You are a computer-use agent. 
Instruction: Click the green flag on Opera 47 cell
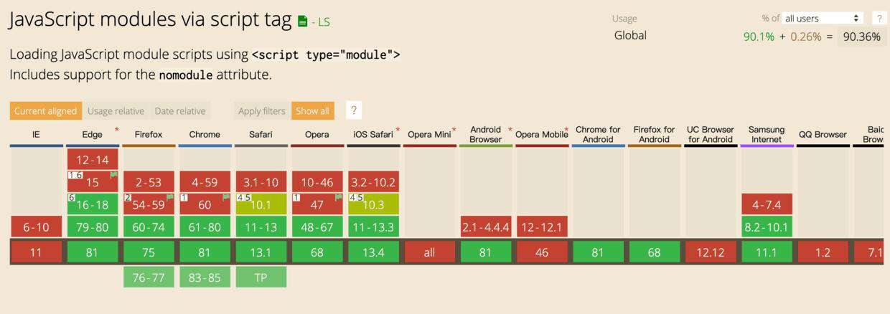[339, 197]
